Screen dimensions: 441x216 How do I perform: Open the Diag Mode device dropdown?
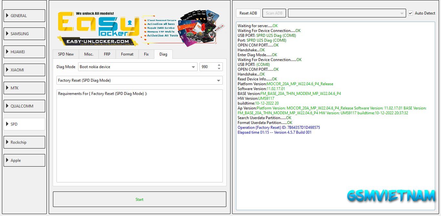pos(138,67)
